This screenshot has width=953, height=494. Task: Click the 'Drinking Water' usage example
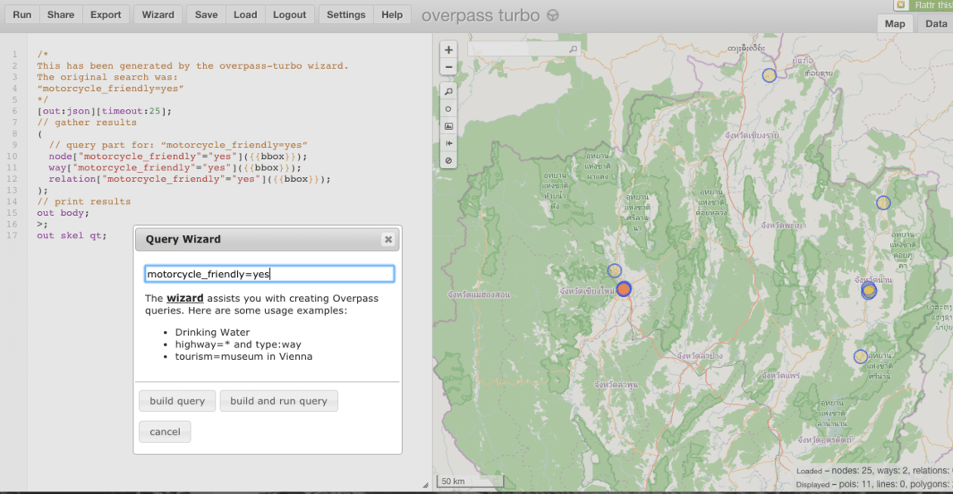(212, 332)
